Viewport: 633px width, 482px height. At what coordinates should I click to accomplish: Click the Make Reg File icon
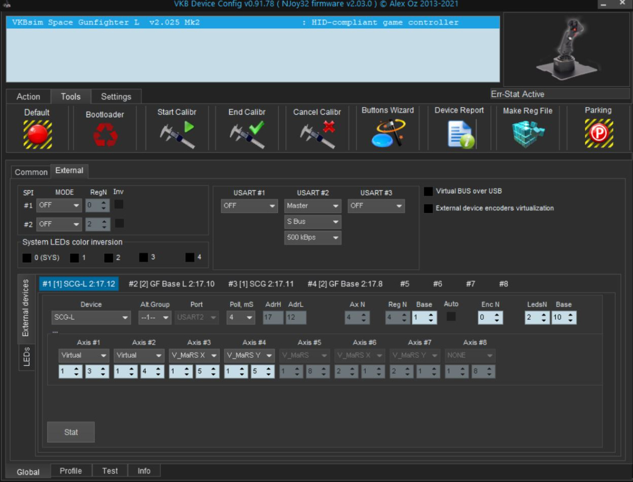pos(527,134)
